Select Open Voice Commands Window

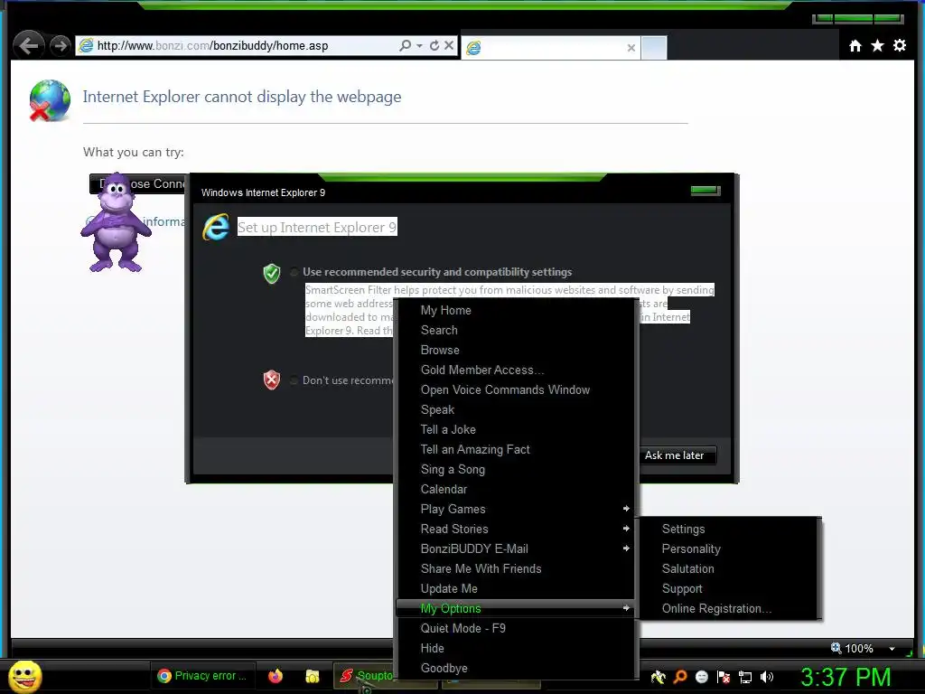(515, 389)
